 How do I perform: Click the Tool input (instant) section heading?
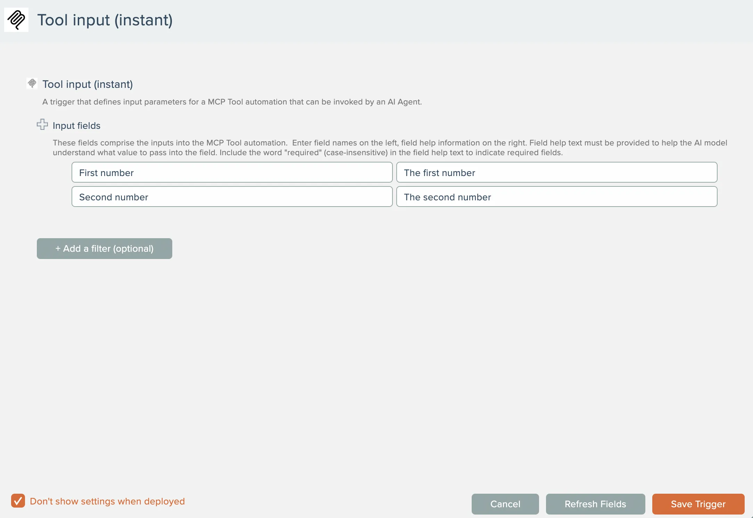click(88, 84)
